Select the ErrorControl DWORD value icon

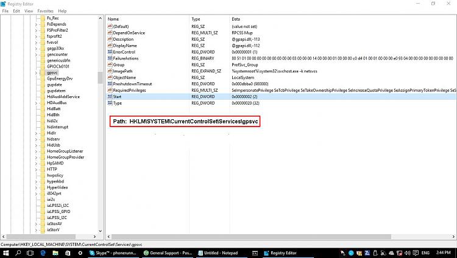110,52
